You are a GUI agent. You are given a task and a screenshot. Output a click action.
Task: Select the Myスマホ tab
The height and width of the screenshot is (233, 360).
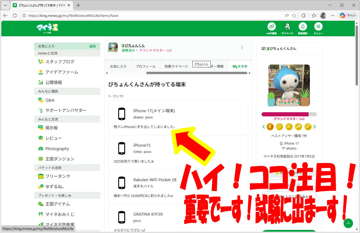[240, 66]
